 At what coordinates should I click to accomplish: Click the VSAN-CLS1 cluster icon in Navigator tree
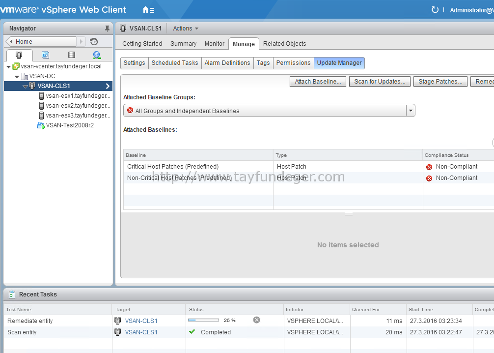(32, 86)
